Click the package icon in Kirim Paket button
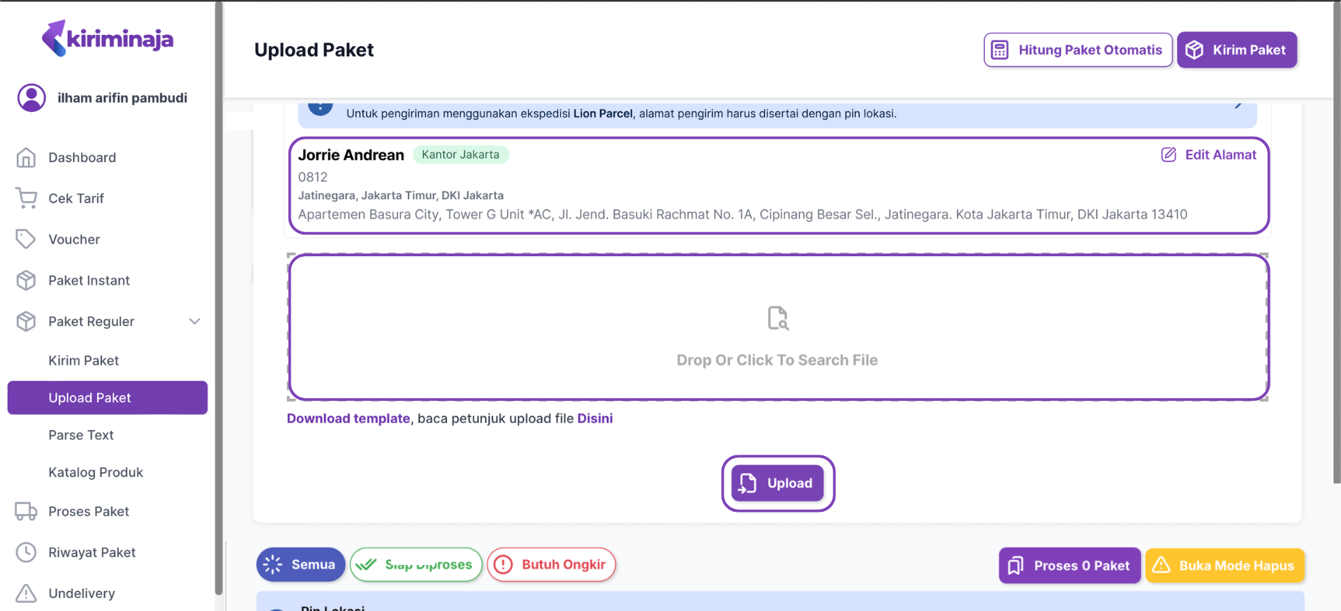This screenshot has width=1341, height=611. click(x=1194, y=50)
